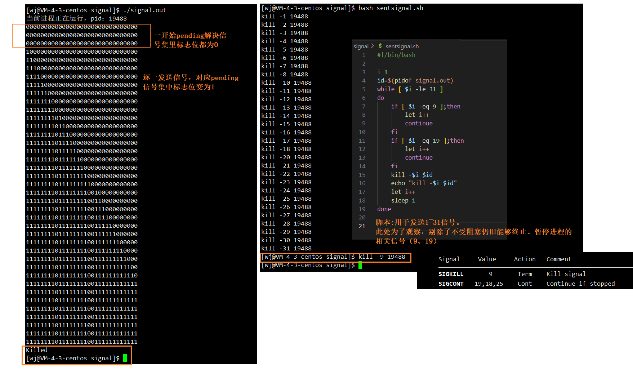
Task: Click the if [ $i -eq 9 ];then line
Action: point(426,106)
